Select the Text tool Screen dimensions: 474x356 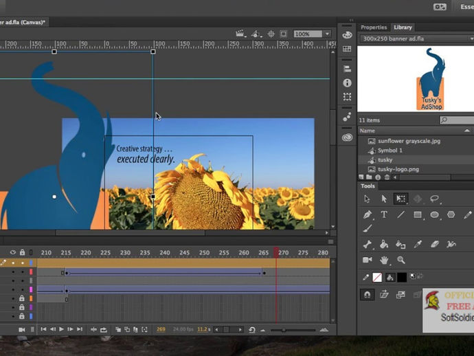tap(384, 214)
